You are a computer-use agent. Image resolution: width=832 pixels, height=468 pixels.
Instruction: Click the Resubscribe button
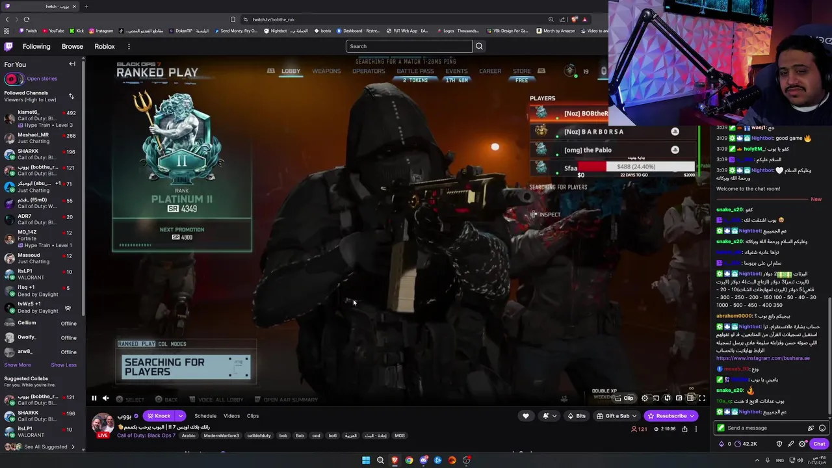tap(671, 416)
